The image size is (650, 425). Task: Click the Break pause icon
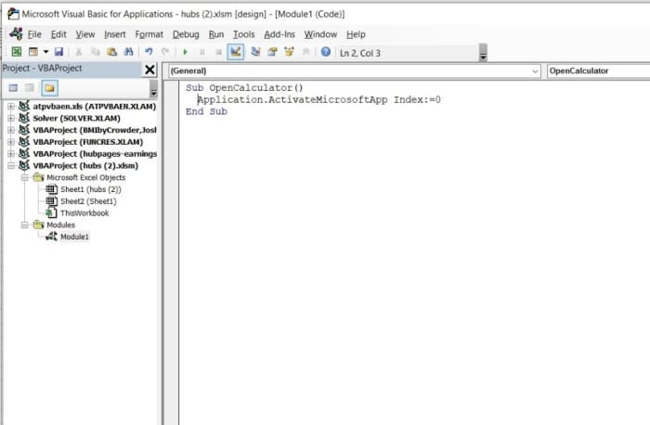point(202,52)
